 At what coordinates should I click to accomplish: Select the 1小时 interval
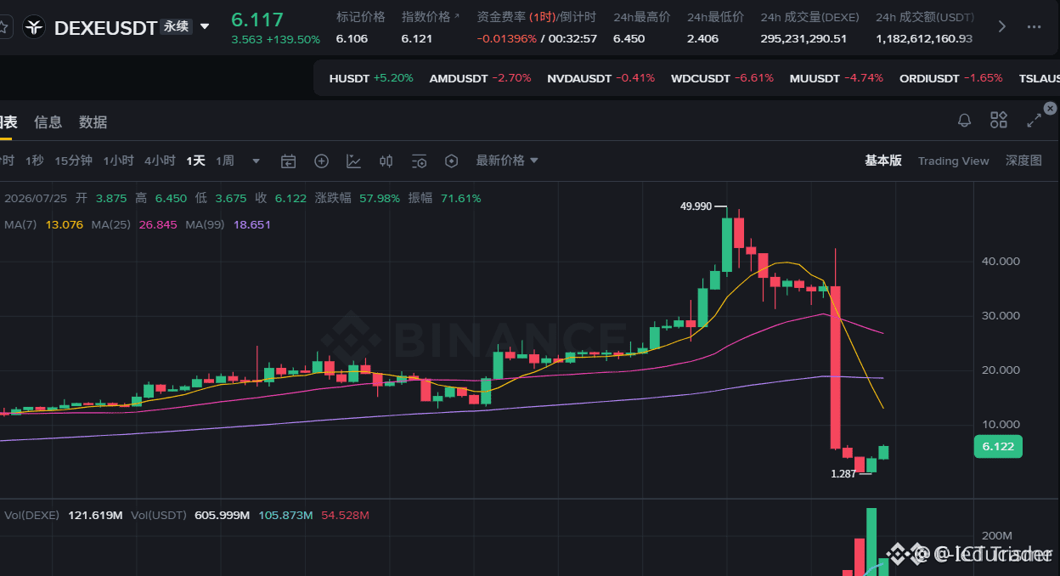click(118, 161)
